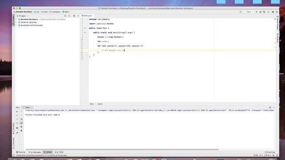This screenshot has width=285, height=160.
Task: Hide the Project panel with minus icon
Action: [x=78, y=16]
